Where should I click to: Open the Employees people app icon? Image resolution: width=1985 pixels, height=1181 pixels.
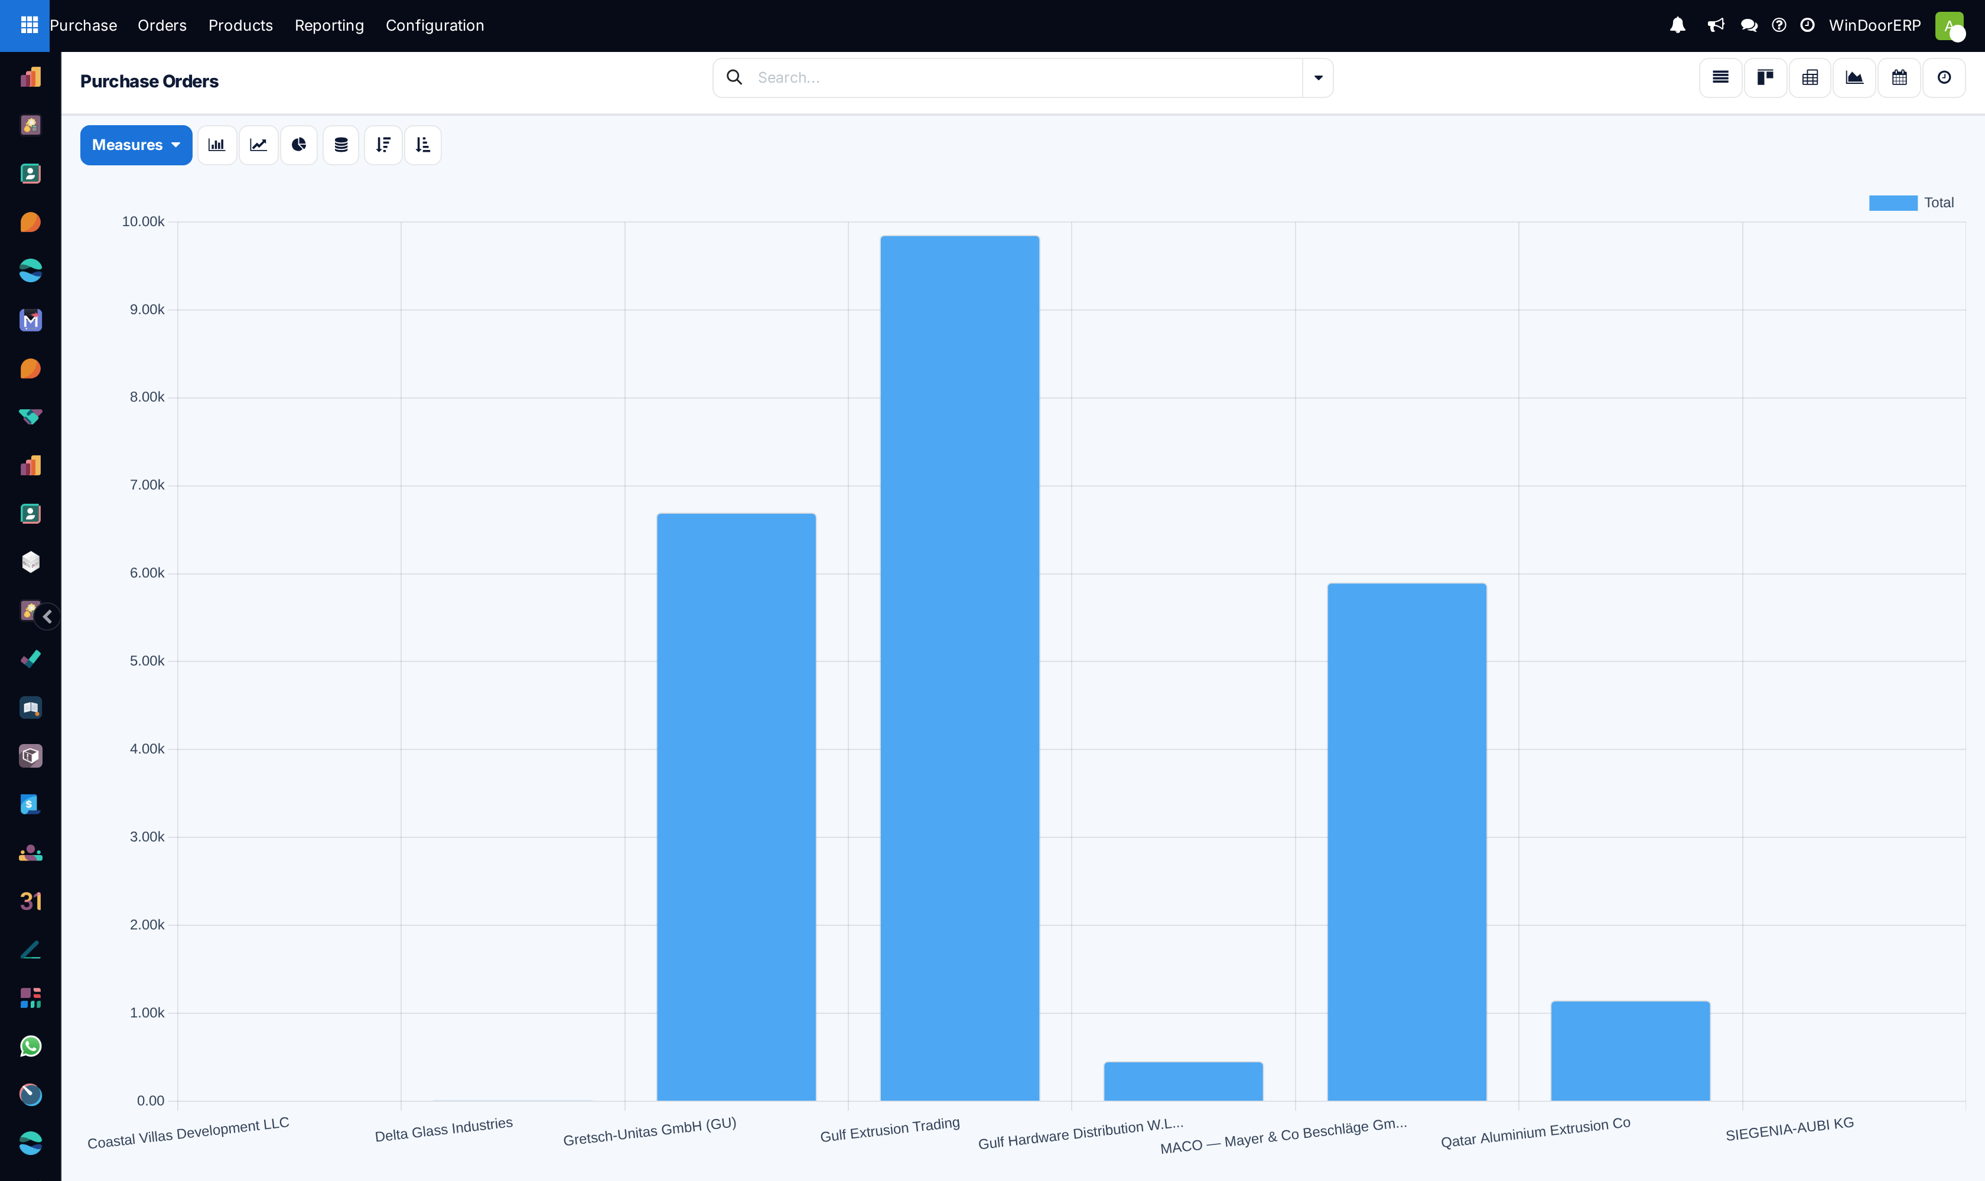click(x=30, y=853)
